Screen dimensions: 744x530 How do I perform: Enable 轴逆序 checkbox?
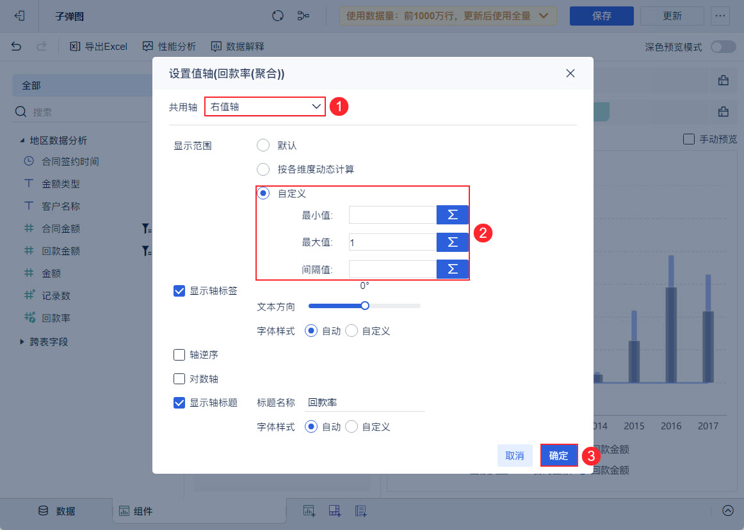(x=179, y=355)
